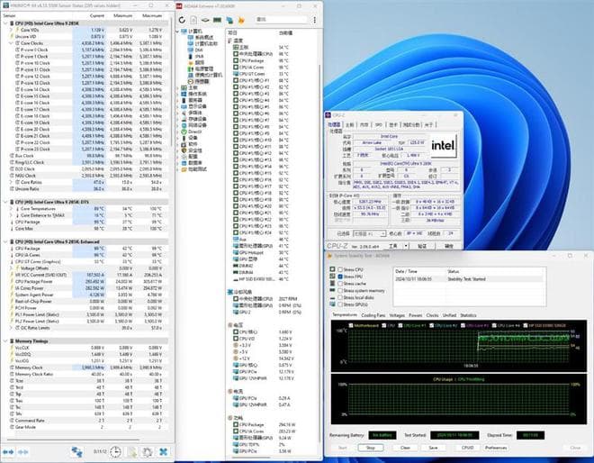Switch to the Cooling Fans tab

coord(372,315)
